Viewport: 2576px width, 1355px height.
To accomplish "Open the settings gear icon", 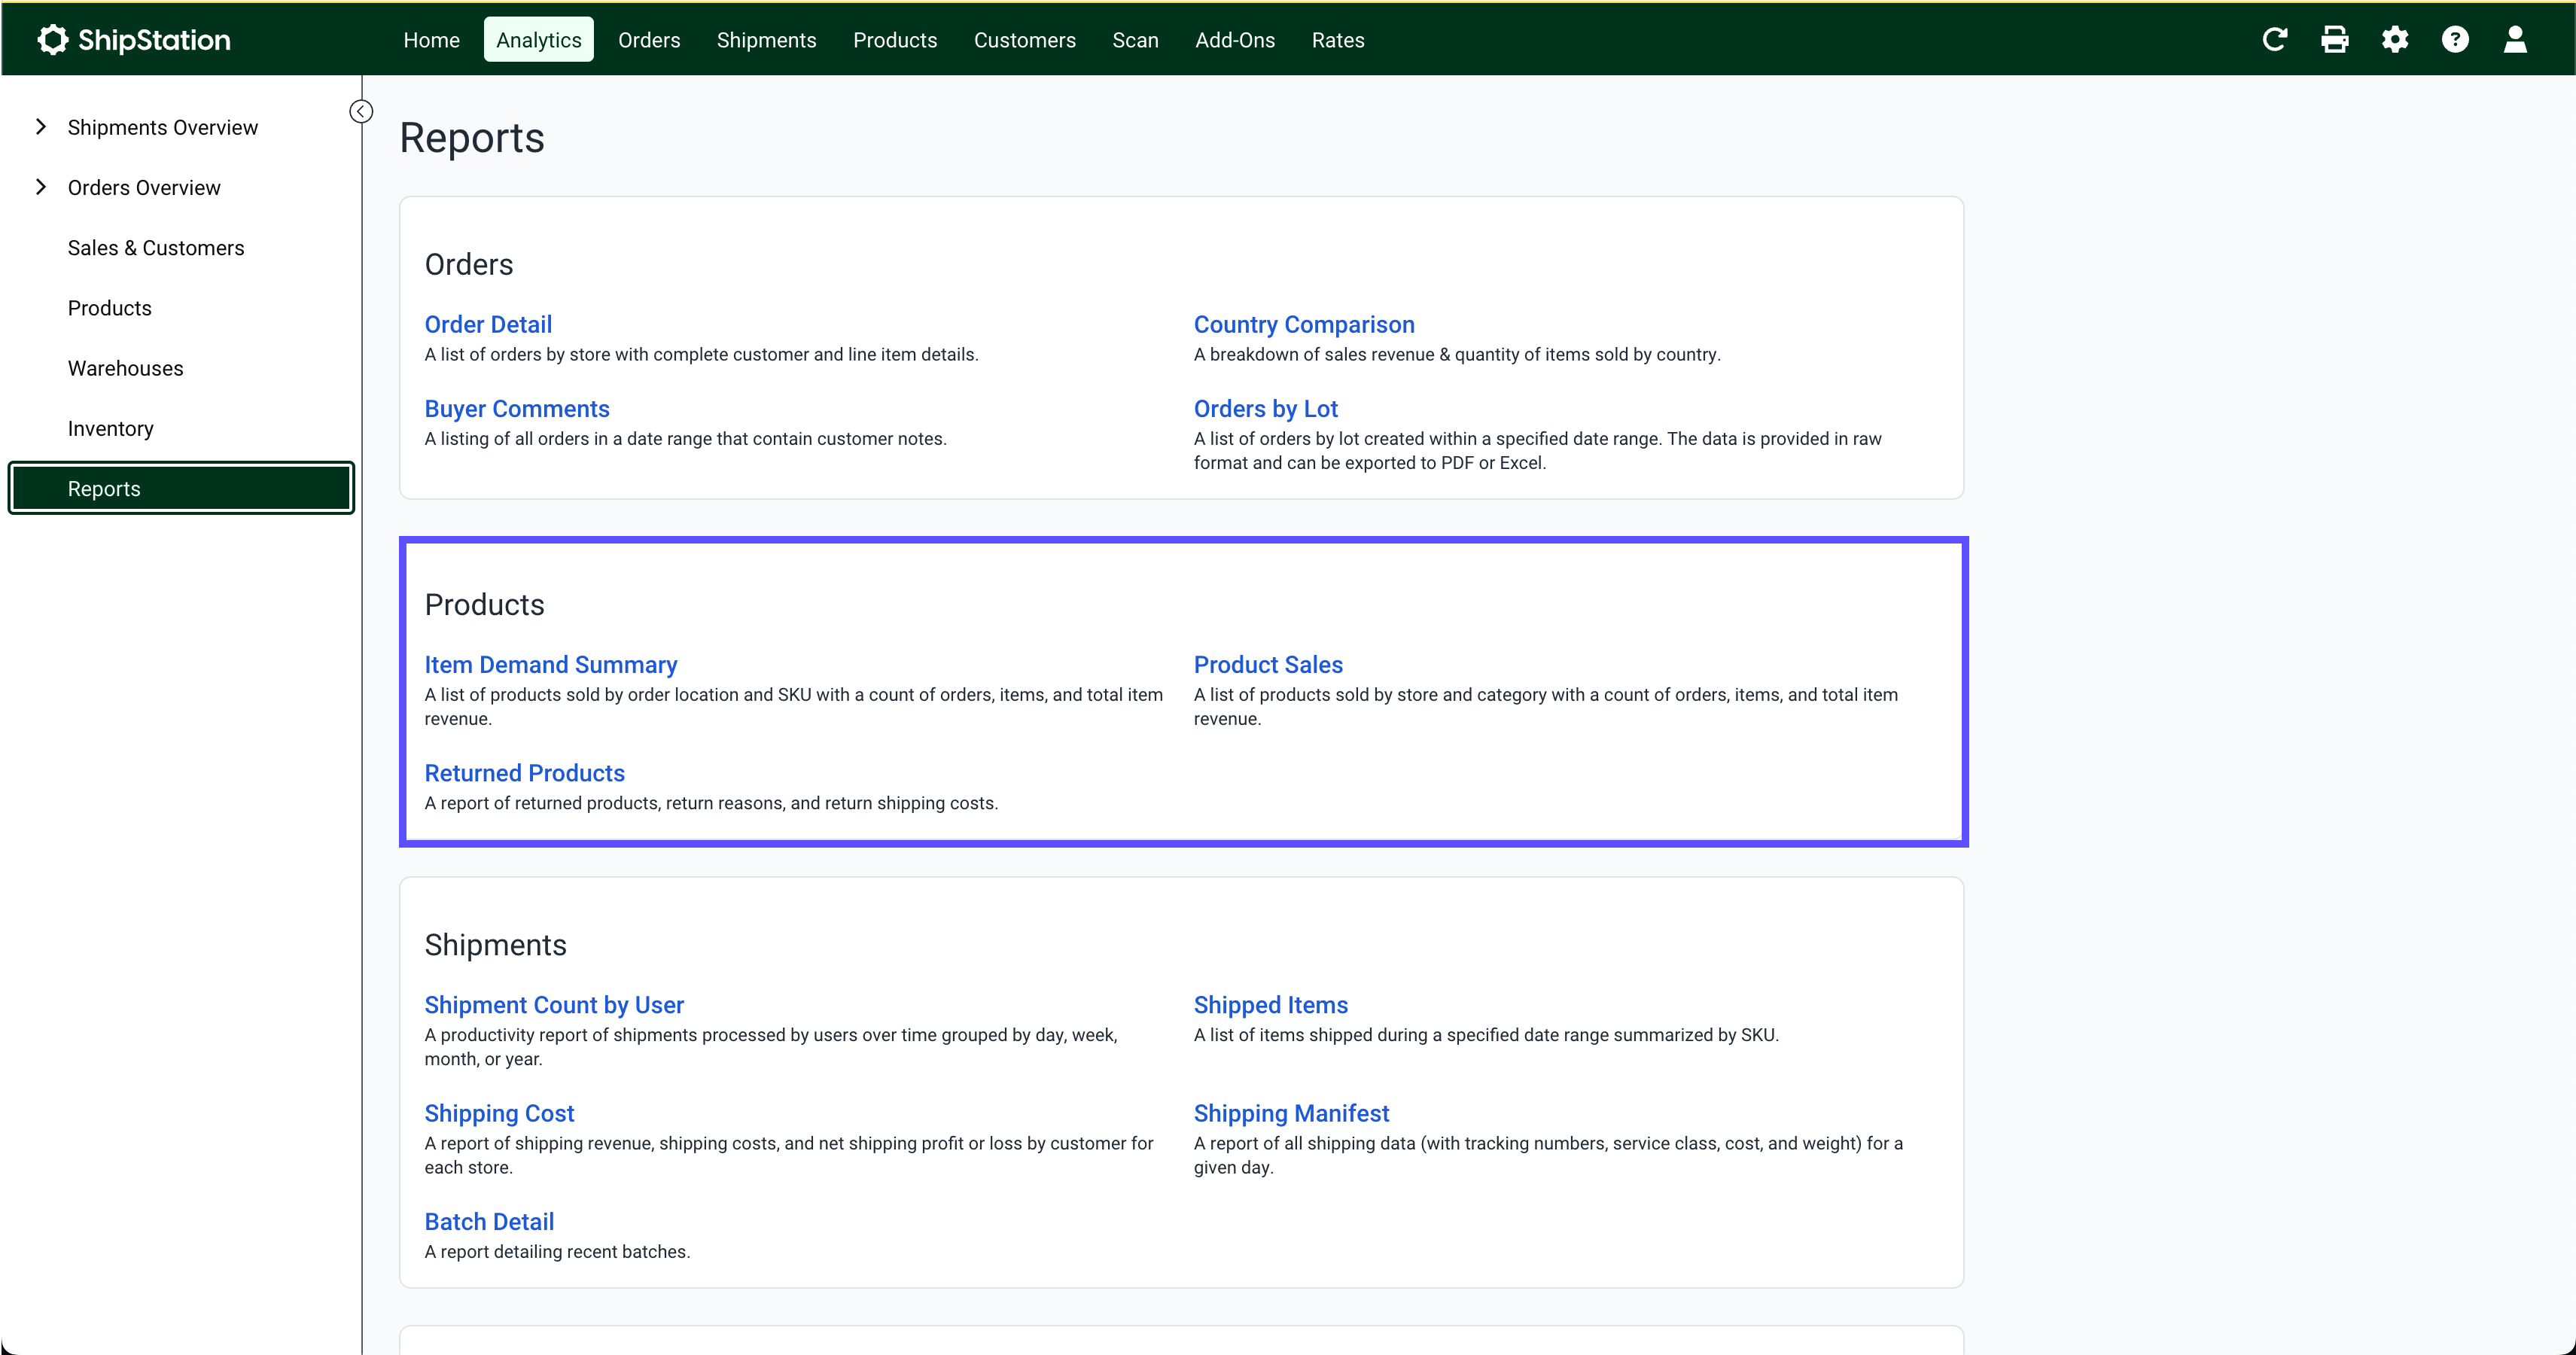I will point(2394,40).
